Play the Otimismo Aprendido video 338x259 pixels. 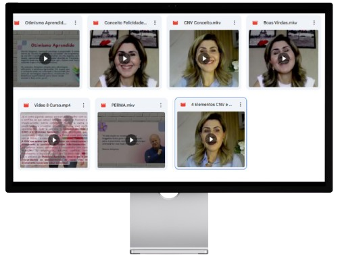(45, 59)
